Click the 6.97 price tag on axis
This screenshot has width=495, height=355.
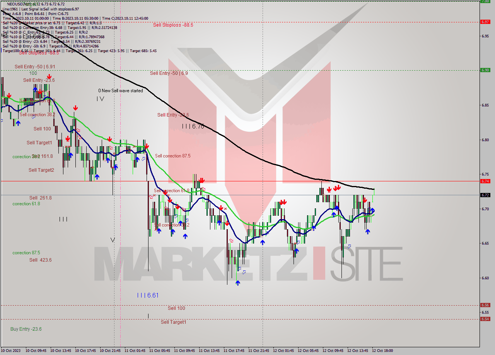point(485,22)
